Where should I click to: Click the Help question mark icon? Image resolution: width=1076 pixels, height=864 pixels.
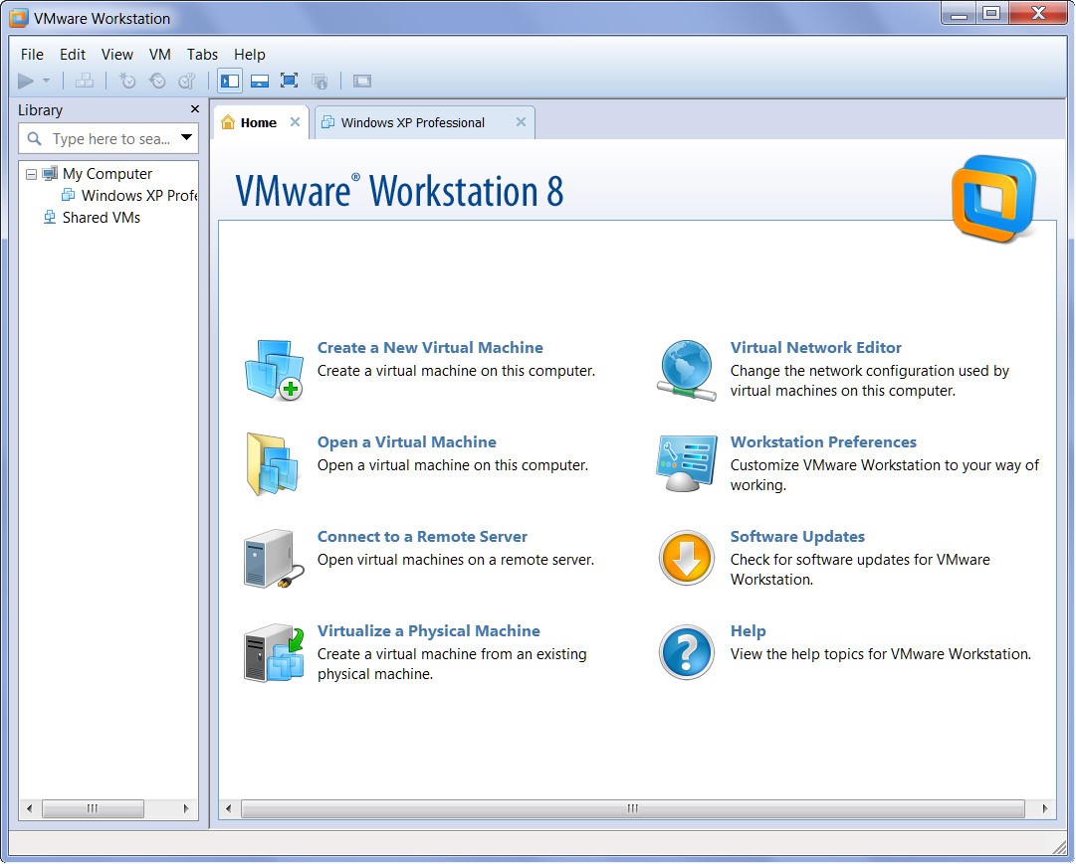[x=686, y=653]
